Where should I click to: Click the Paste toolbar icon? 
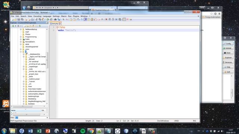pos(43,19)
